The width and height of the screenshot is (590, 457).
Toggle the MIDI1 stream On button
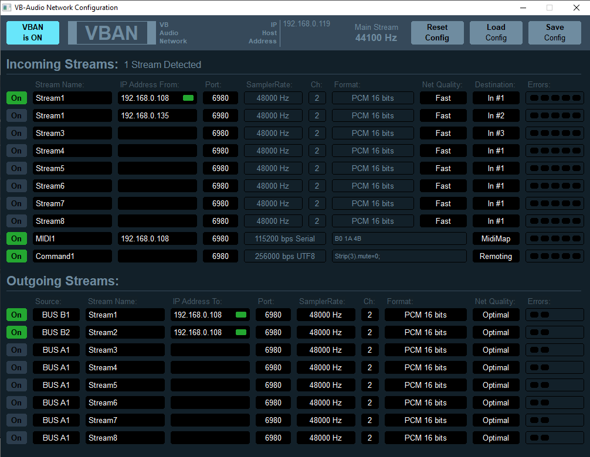[16, 238]
